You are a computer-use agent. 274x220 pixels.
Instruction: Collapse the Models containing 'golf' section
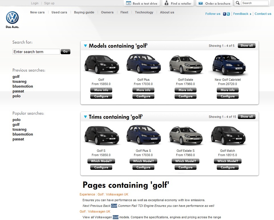[x=85, y=46]
